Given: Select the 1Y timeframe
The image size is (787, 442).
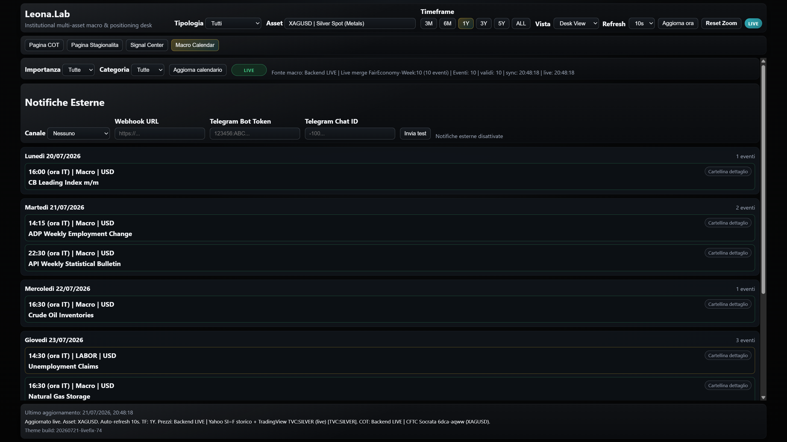Looking at the screenshot, I should tap(466, 23).
